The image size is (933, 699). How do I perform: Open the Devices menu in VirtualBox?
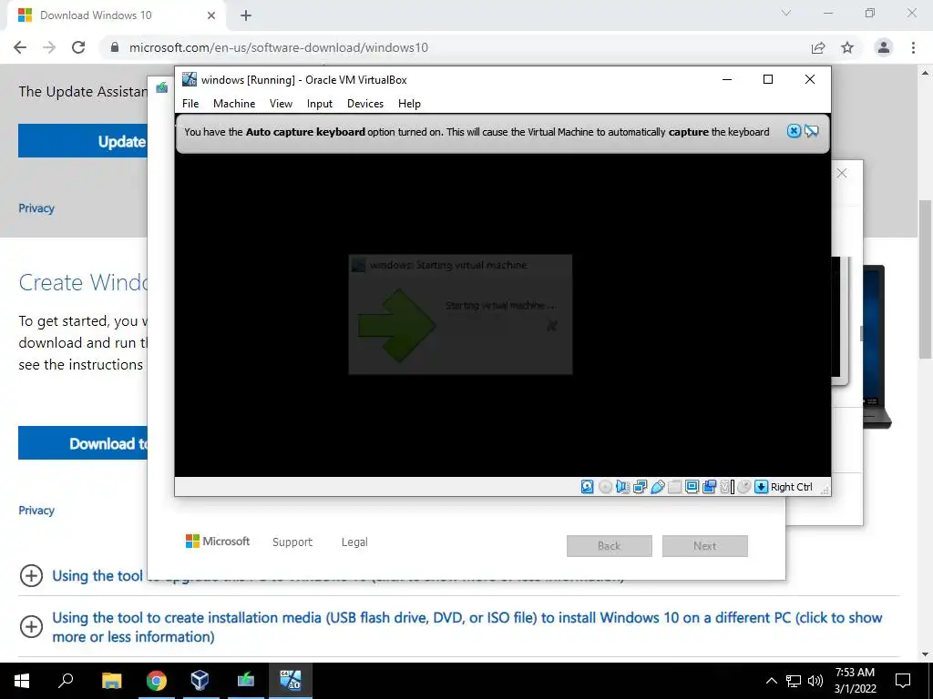tap(365, 104)
